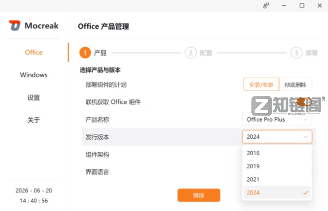Select checked 2024 in version list
The image size is (328, 211).
[277, 193]
